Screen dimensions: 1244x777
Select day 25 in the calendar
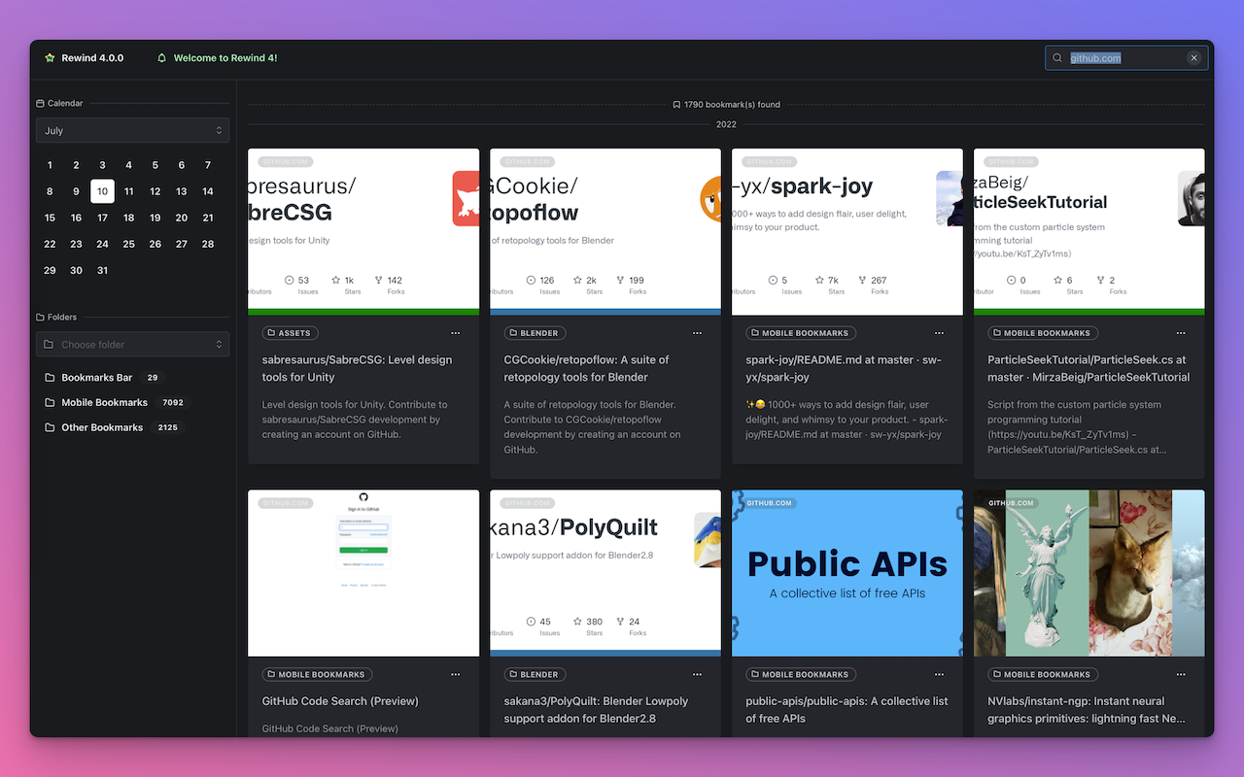128,244
